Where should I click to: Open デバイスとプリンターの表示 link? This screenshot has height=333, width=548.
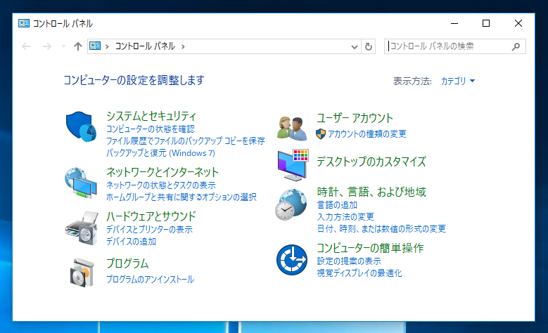tap(149, 230)
